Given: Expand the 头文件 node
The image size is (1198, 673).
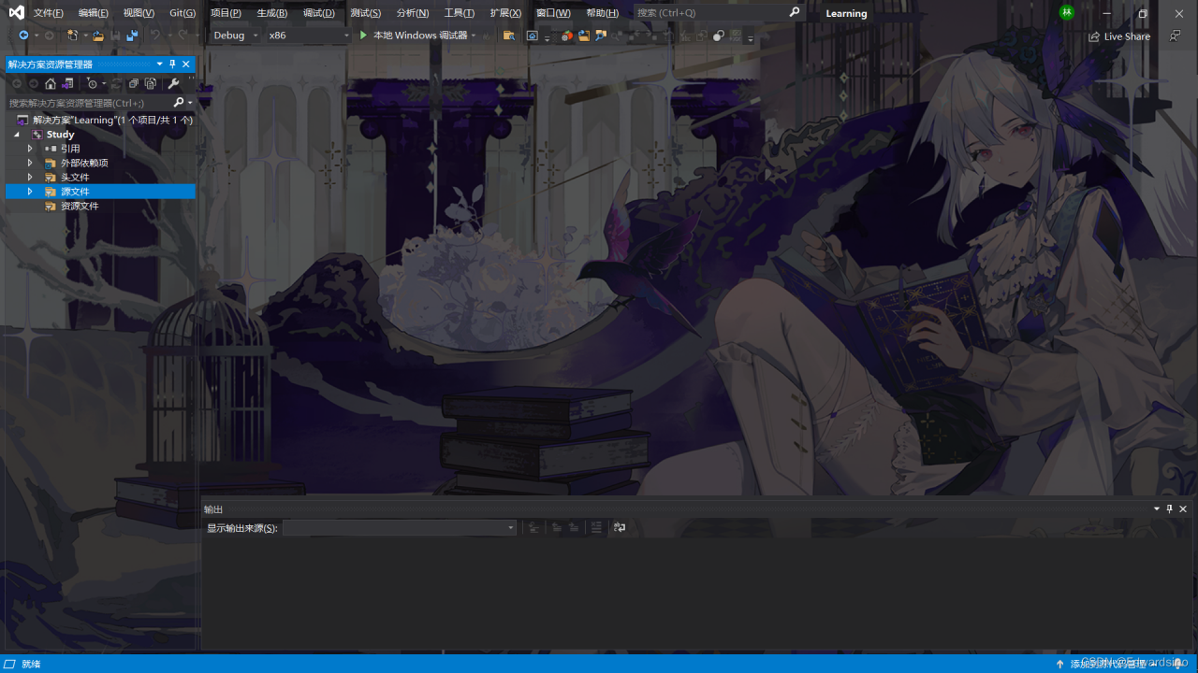Looking at the screenshot, I should click(x=30, y=177).
